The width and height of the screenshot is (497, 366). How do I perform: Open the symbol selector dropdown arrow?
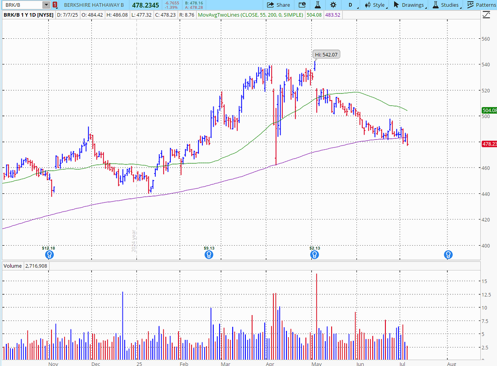pos(46,5)
